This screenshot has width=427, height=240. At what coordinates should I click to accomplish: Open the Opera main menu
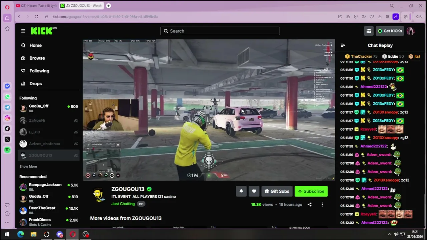(7, 7)
